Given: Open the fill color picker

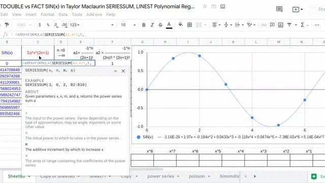Looking at the screenshot, I should 181,25.
